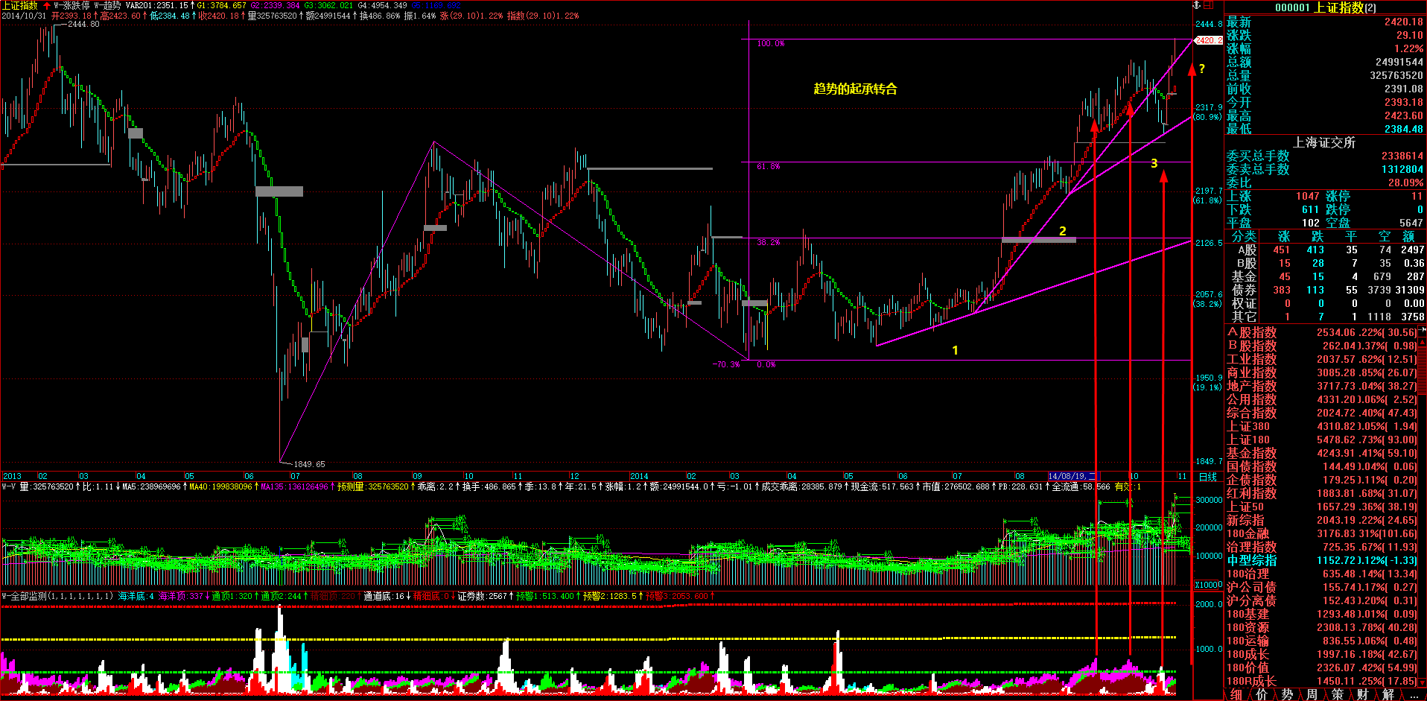
Task: Click the anchor icon above the price axis
Action: tap(1197, 5)
